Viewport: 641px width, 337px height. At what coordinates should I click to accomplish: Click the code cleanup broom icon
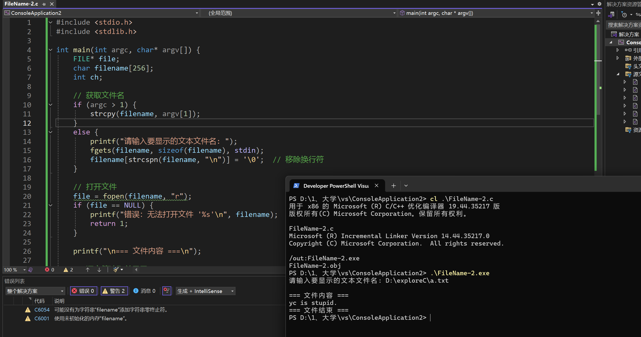pyautogui.click(x=116, y=270)
